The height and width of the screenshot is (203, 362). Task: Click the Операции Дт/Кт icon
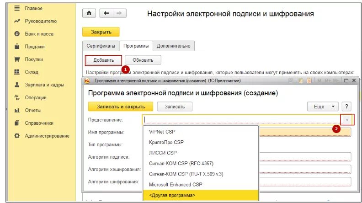click(17, 97)
